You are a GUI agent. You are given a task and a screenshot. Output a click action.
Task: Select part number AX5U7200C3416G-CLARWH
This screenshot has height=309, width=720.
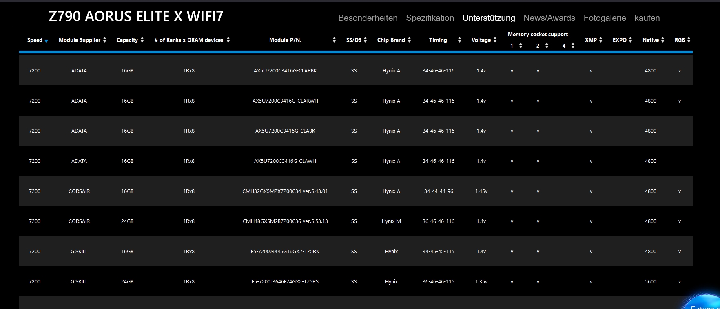coord(285,101)
